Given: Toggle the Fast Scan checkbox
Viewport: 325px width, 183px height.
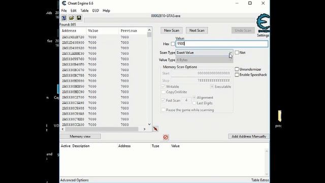Looking at the screenshot, I should (x=164, y=100).
